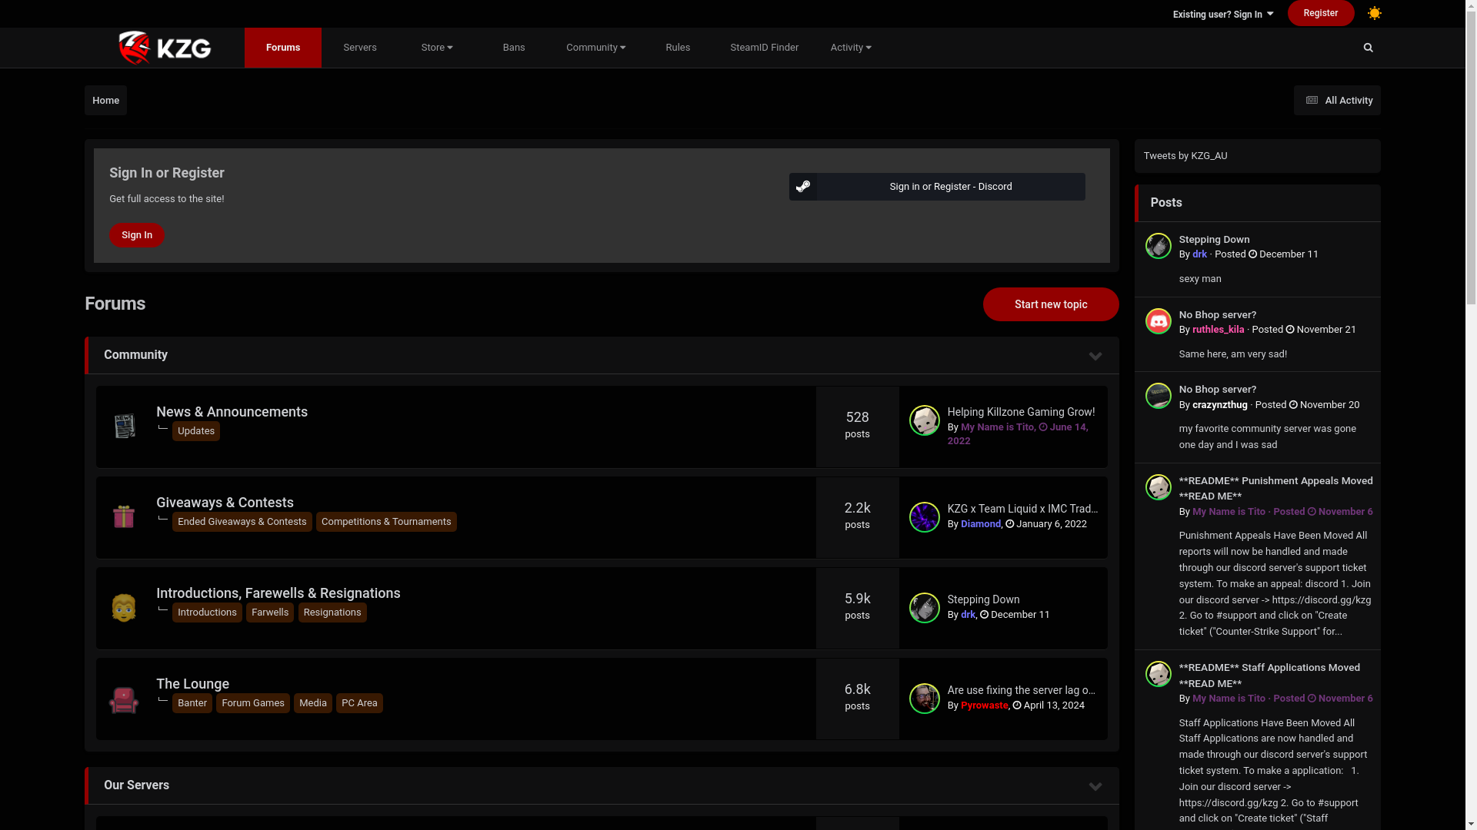Image resolution: width=1477 pixels, height=830 pixels.
Task: Click Sign in or Register - Discord button
Action: point(937,187)
